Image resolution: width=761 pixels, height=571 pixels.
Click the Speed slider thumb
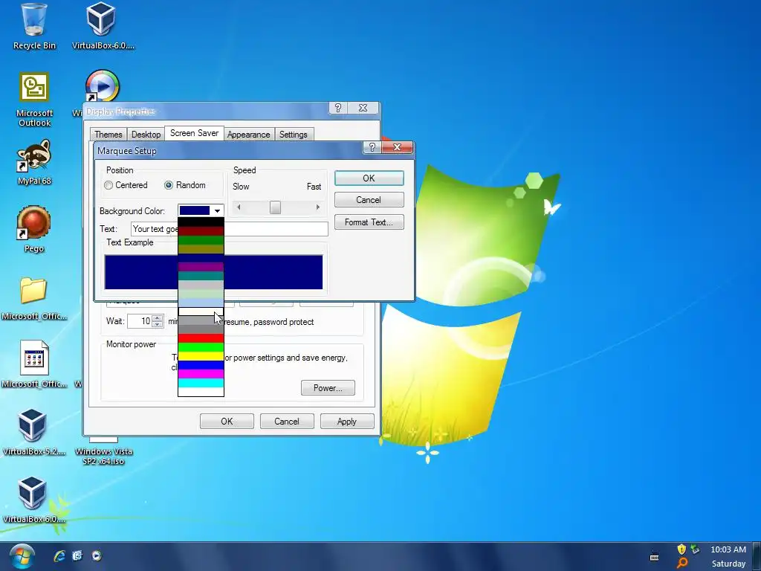click(275, 207)
